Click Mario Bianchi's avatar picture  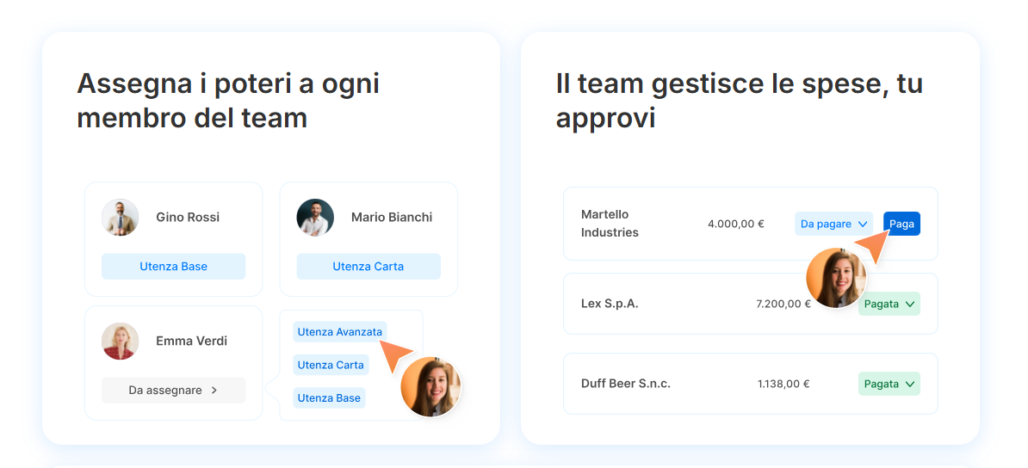pyautogui.click(x=315, y=218)
